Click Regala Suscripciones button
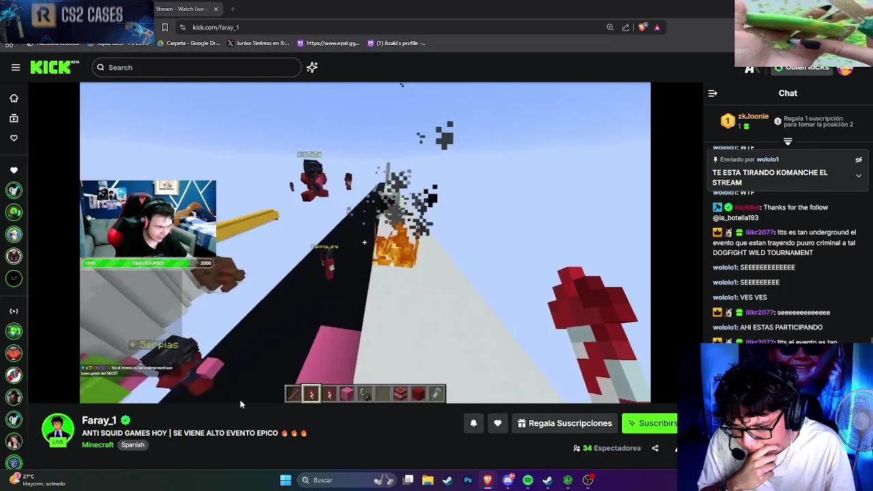 (565, 423)
